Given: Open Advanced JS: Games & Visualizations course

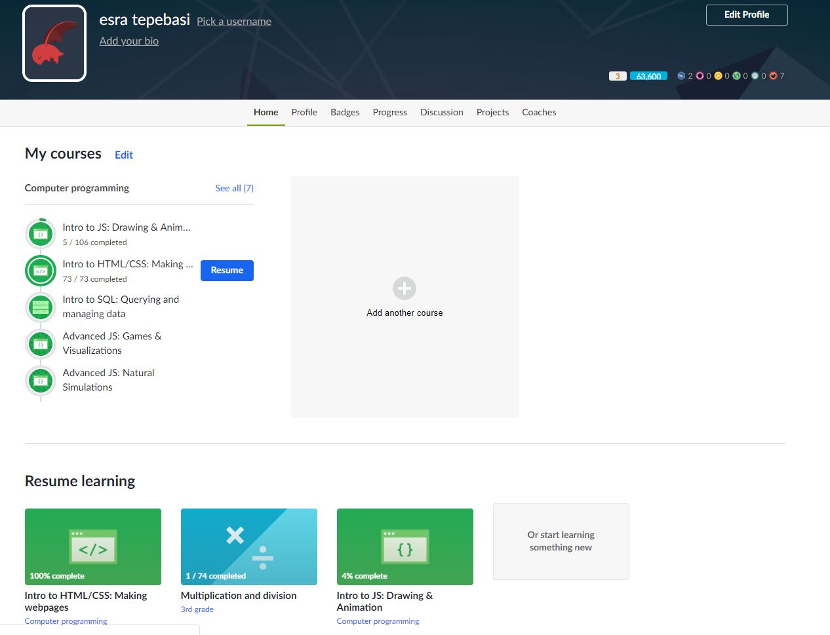Looking at the screenshot, I should pos(112,343).
